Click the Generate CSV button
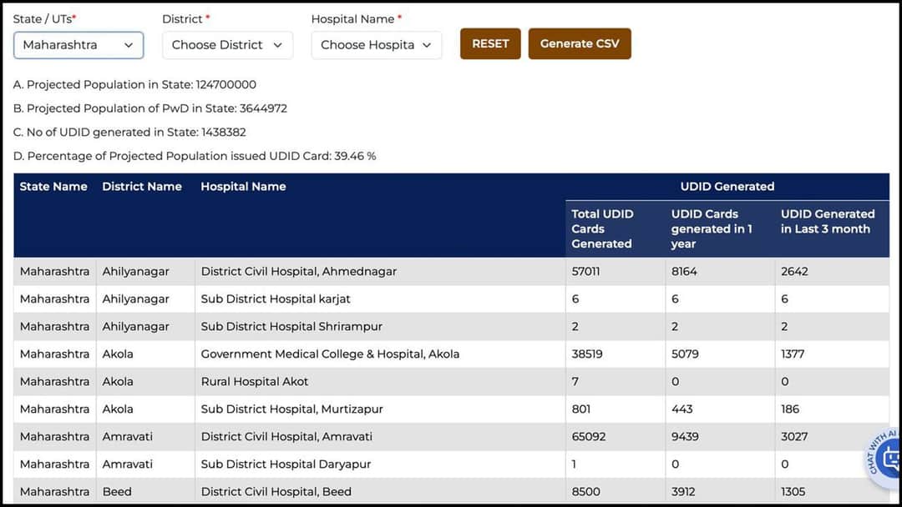The image size is (902, 507). pyautogui.click(x=580, y=43)
